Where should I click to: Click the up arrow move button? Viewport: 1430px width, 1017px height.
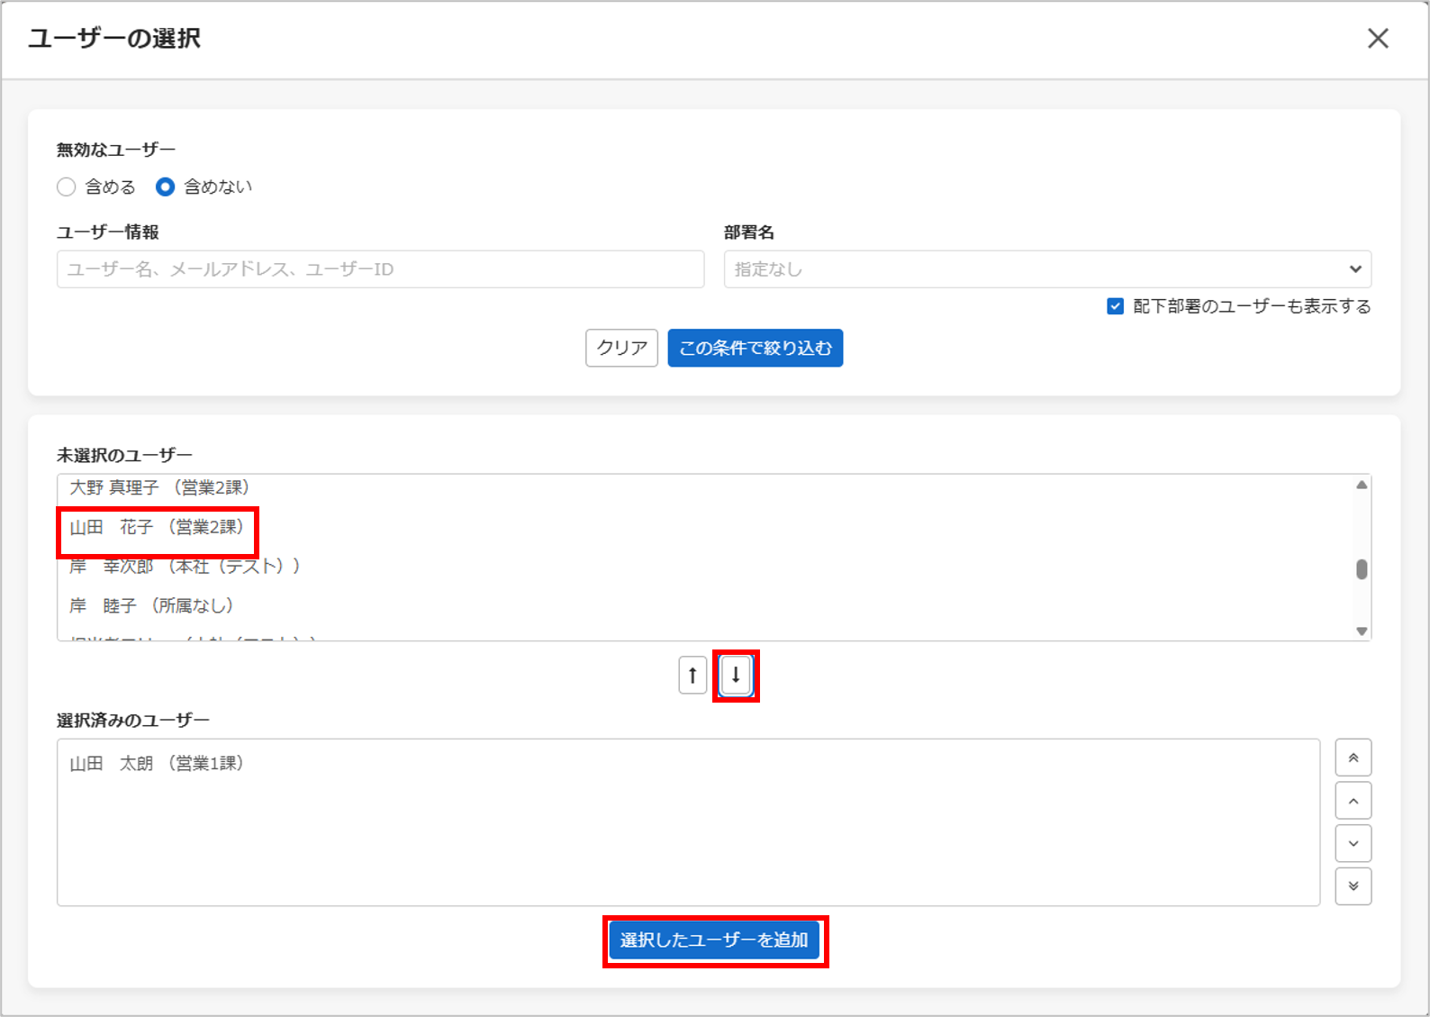tap(692, 675)
